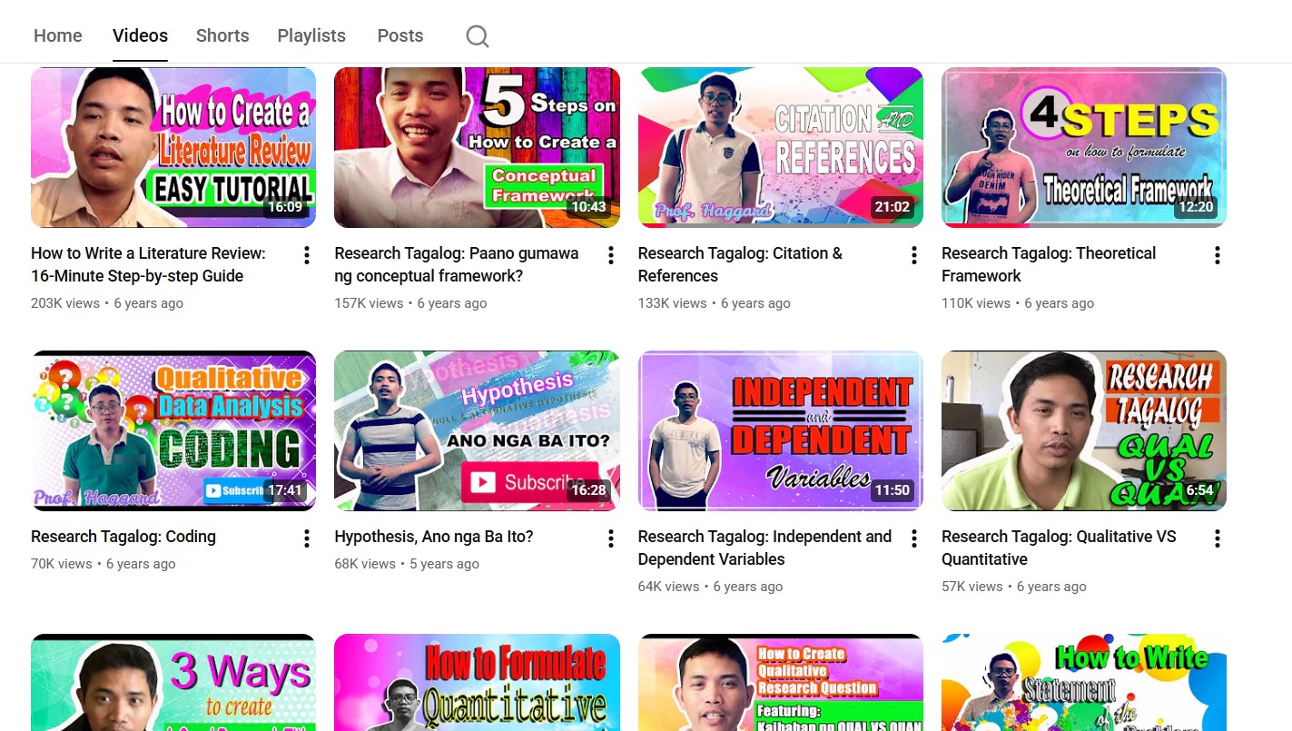Click the '133K views • 6 years ago' text
The image size is (1292, 731).
pyautogui.click(x=715, y=303)
